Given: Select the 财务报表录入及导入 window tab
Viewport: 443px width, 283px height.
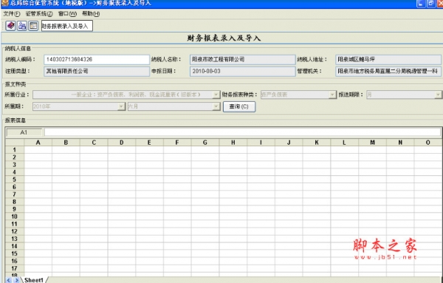Looking at the screenshot, I should (x=67, y=26).
